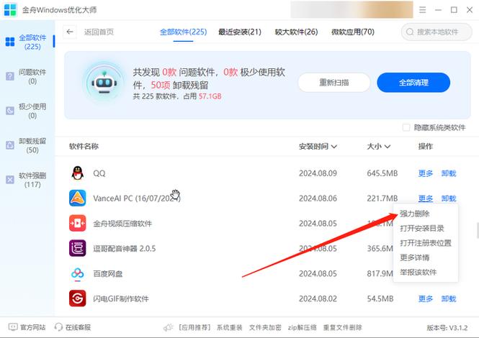Choose 打开注册表位置 from context menu

[426, 243]
